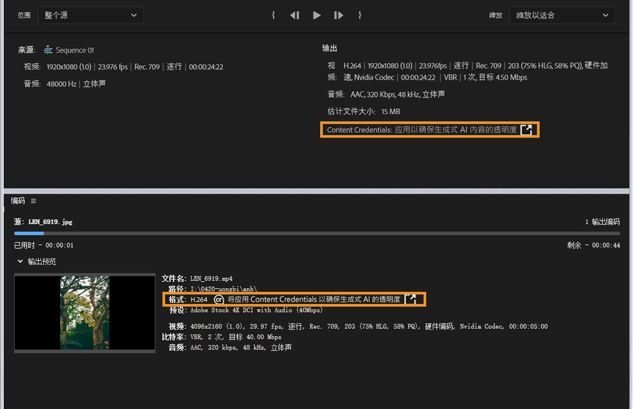633x409 pixels.
Task: Open the 编码 panel hamburger menu
Action: (x=33, y=201)
